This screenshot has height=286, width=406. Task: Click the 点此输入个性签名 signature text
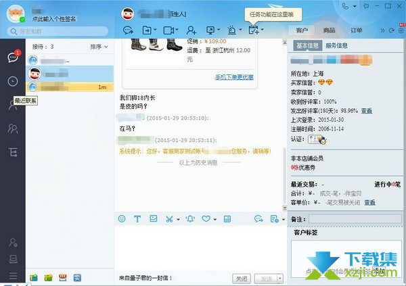[54, 19]
